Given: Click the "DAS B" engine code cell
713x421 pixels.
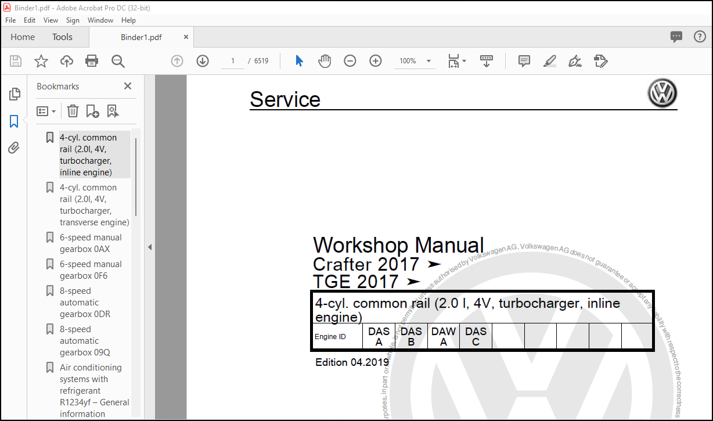Looking at the screenshot, I should pyautogui.click(x=411, y=336).
